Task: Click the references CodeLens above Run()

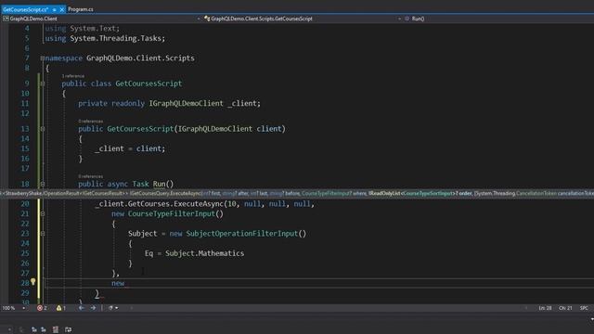Action: 91,176
